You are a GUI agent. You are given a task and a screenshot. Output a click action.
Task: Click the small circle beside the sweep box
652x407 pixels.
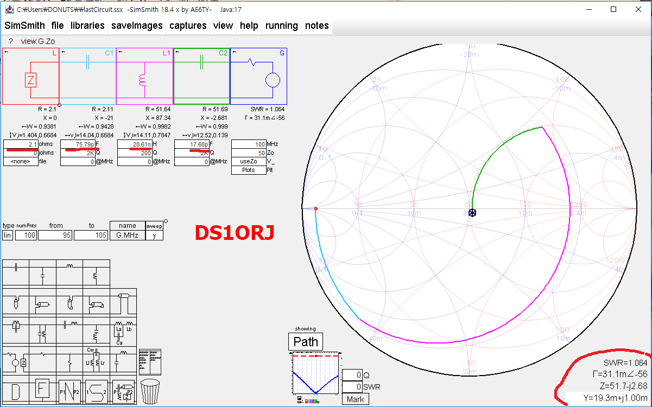coord(166,221)
